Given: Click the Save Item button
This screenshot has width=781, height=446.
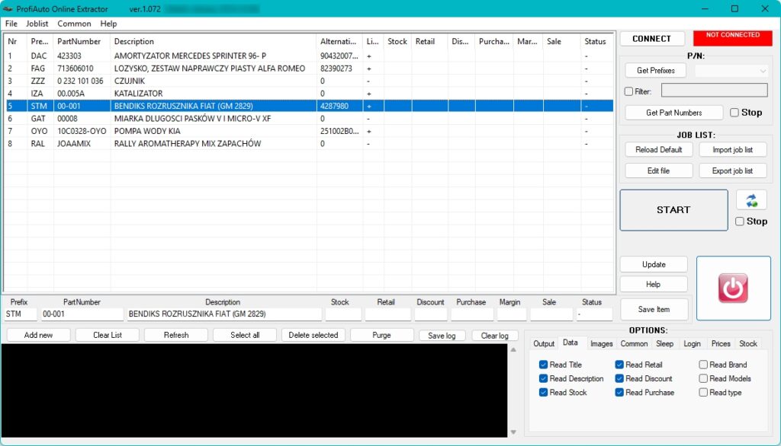Looking at the screenshot, I should pyautogui.click(x=654, y=309).
